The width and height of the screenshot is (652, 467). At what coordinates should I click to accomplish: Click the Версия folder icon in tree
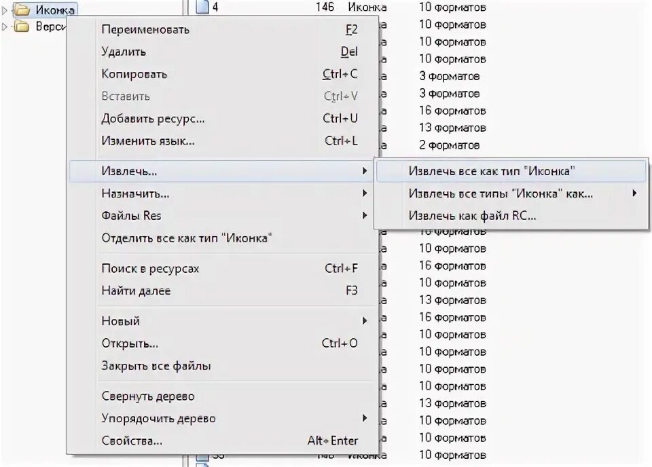coord(22,26)
